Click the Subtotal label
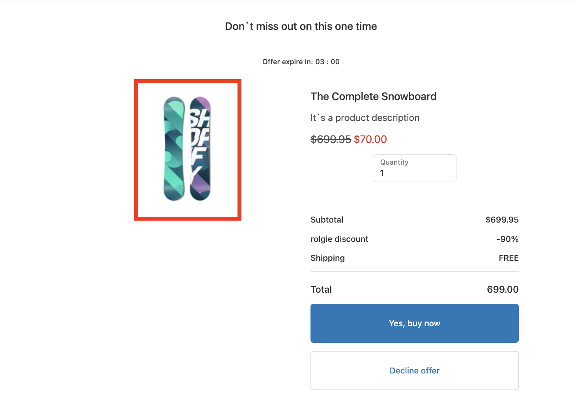Image resolution: width=576 pixels, height=405 pixels. (327, 220)
